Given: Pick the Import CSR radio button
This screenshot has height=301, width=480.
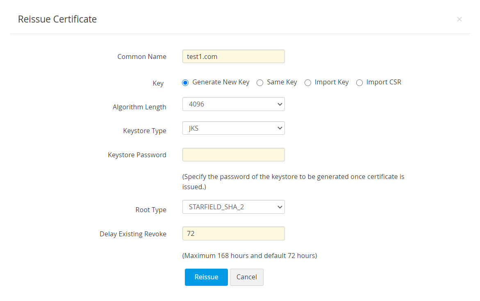Looking at the screenshot, I should click(359, 83).
